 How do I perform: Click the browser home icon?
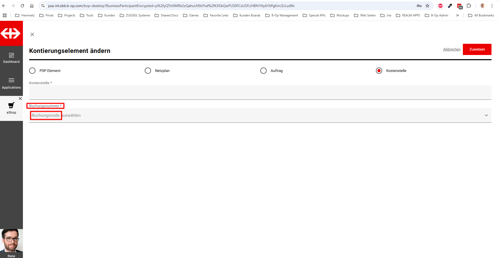(32, 6)
